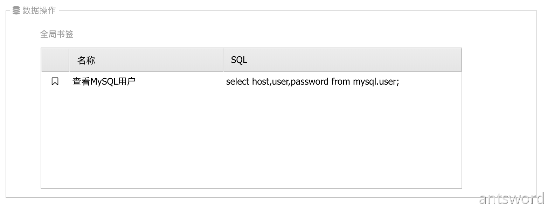Click "mysql.user;" in the SQL statement
Screen dimensions: 547x207
click(x=376, y=81)
